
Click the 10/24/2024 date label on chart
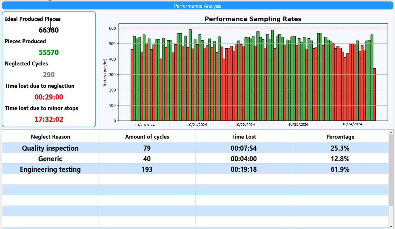[x=352, y=124]
